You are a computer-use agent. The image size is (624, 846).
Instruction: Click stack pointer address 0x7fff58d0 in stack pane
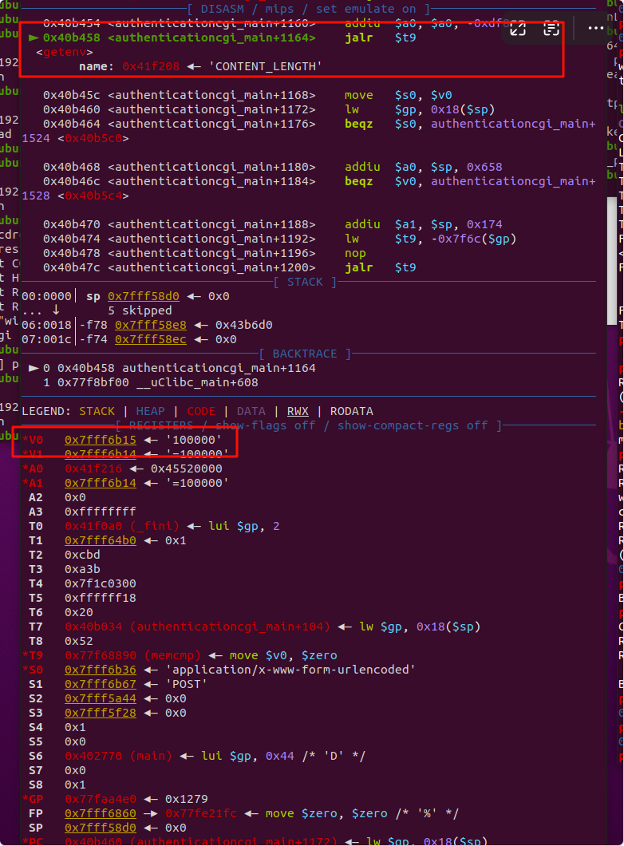point(144,296)
